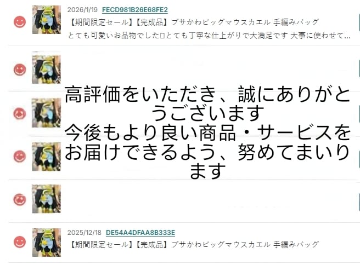The width and height of the screenshot is (360, 265).
Task: Click the smiley rating icon in the second review row
Action: pyautogui.click(x=20, y=70)
